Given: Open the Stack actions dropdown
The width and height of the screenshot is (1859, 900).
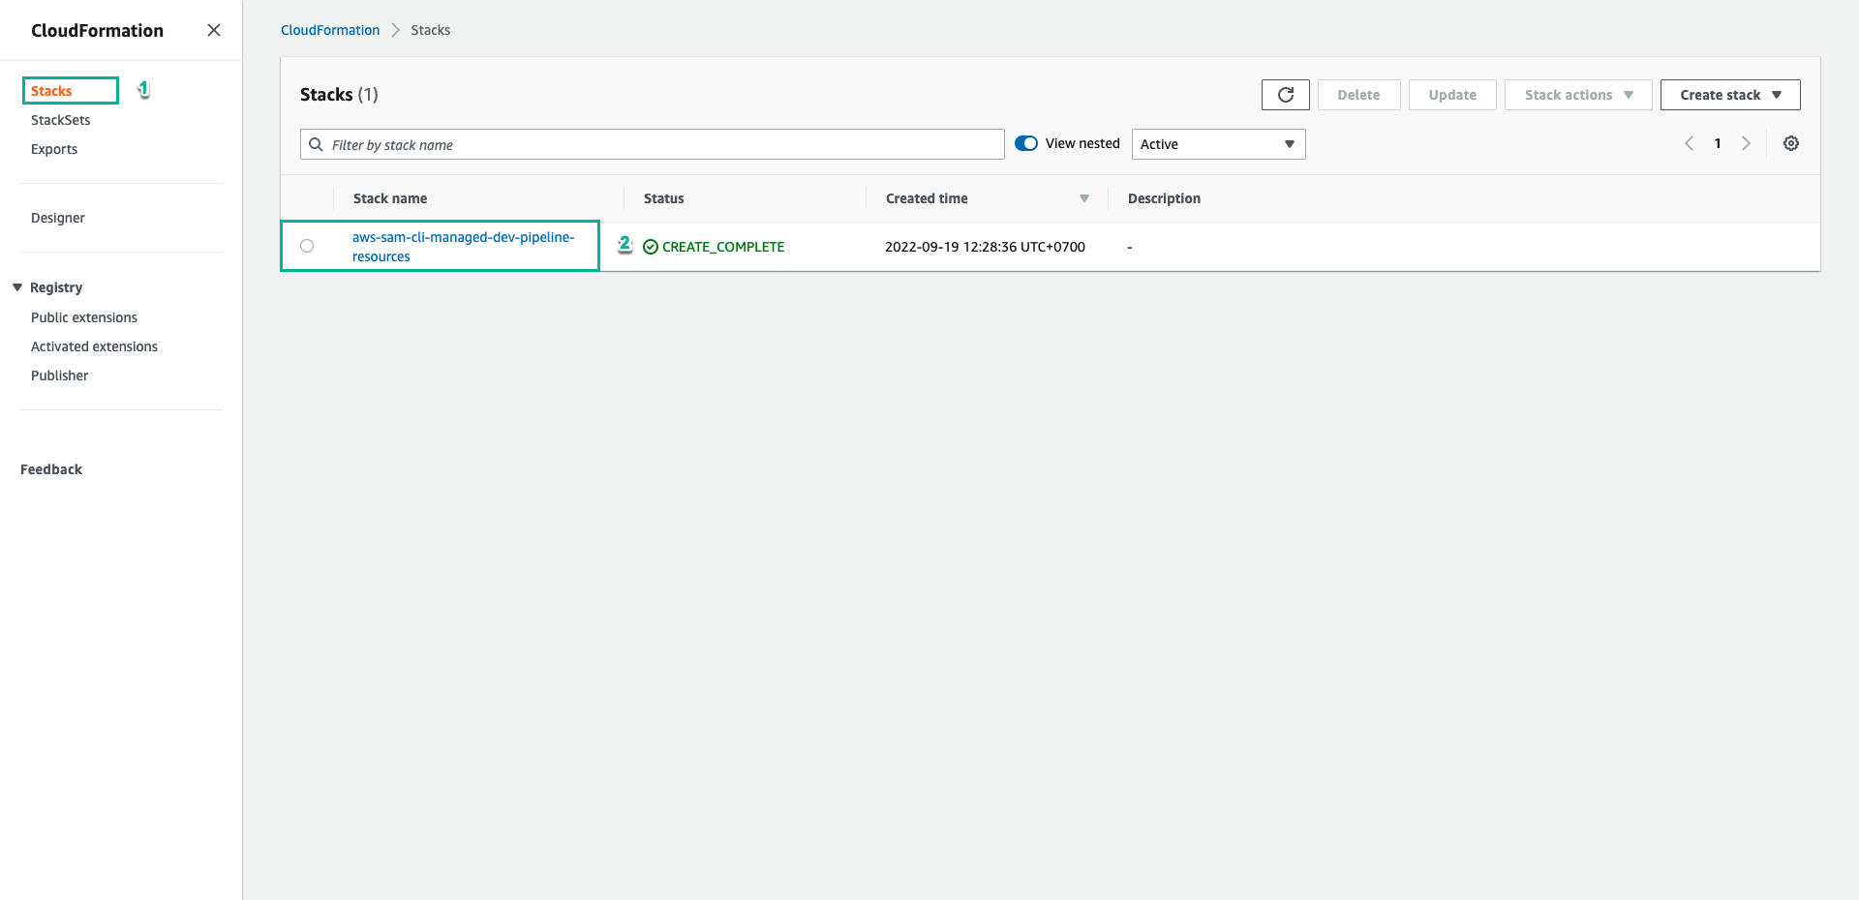Looking at the screenshot, I should click(x=1577, y=95).
